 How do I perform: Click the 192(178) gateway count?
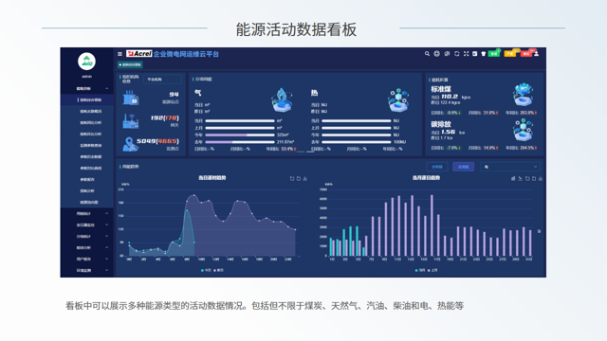point(165,117)
